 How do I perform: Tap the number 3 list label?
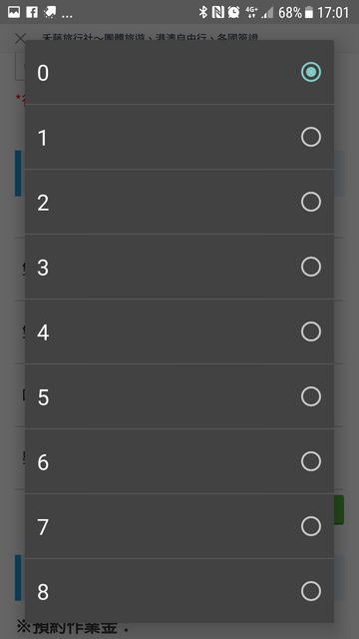43,268
